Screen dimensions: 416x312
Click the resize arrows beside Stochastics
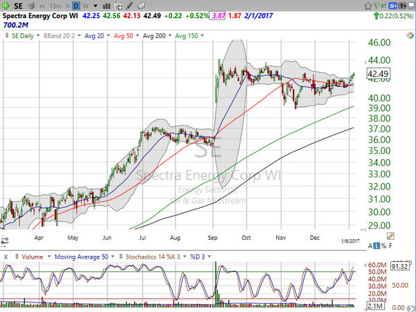click(x=121, y=257)
